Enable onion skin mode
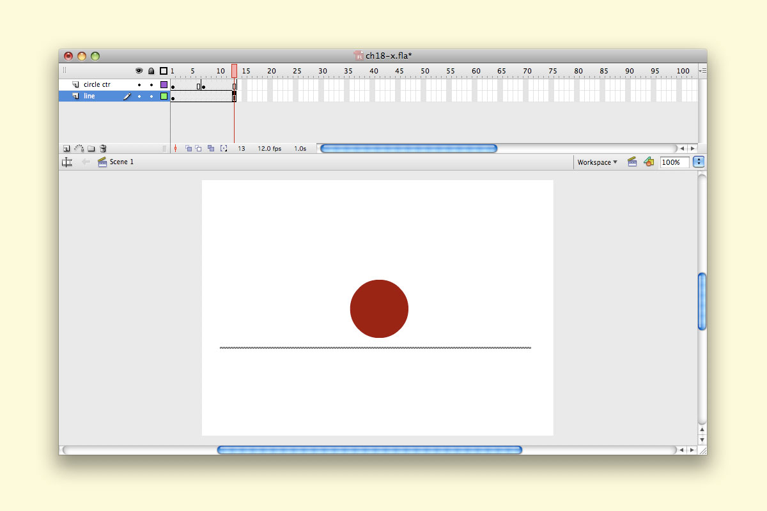 [x=189, y=148]
